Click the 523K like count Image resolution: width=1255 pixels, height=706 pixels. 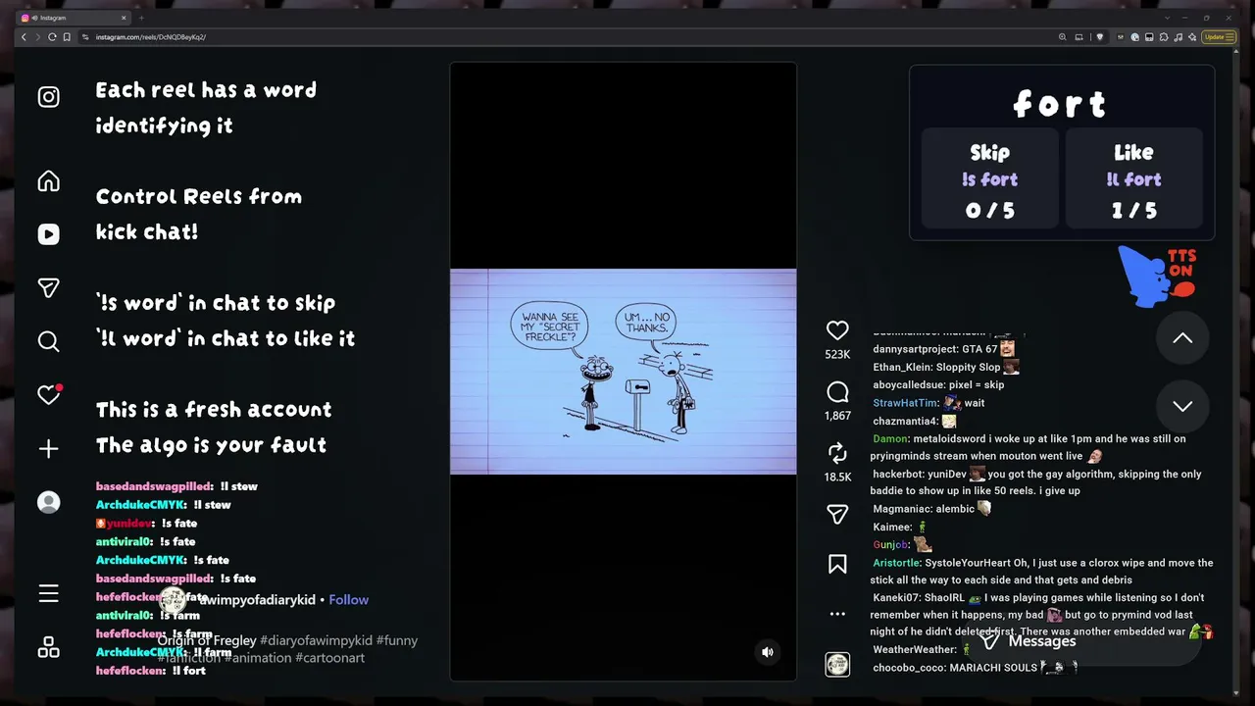point(837,355)
